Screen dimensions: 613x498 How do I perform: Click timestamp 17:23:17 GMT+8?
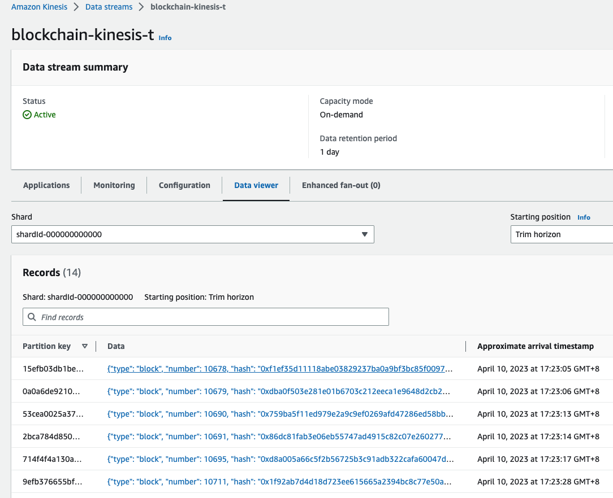tap(538, 460)
